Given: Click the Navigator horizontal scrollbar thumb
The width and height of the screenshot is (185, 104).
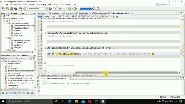Looking at the screenshot, I should [16, 90].
